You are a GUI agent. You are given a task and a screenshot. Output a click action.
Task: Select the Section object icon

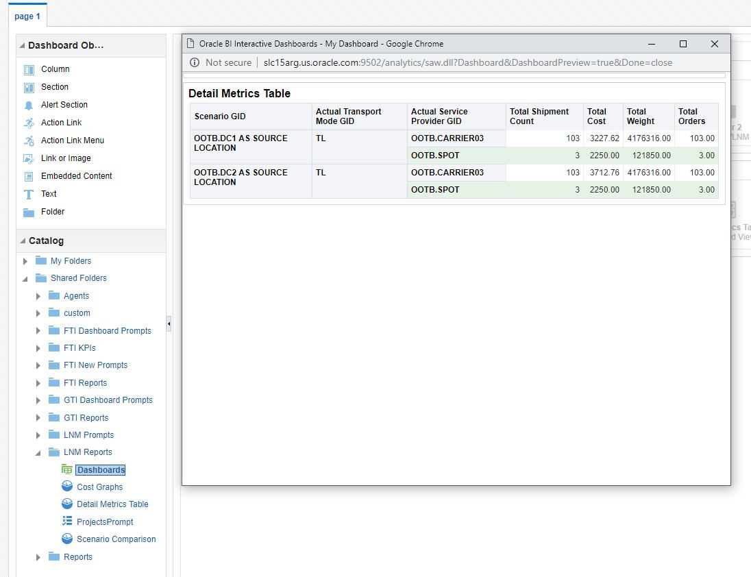[x=29, y=87]
